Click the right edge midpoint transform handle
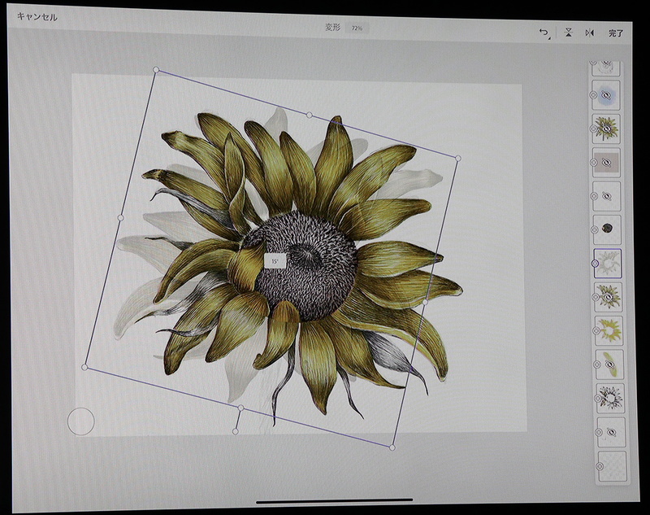Image resolution: width=650 pixels, height=515 pixels. pyautogui.click(x=425, y=303)
